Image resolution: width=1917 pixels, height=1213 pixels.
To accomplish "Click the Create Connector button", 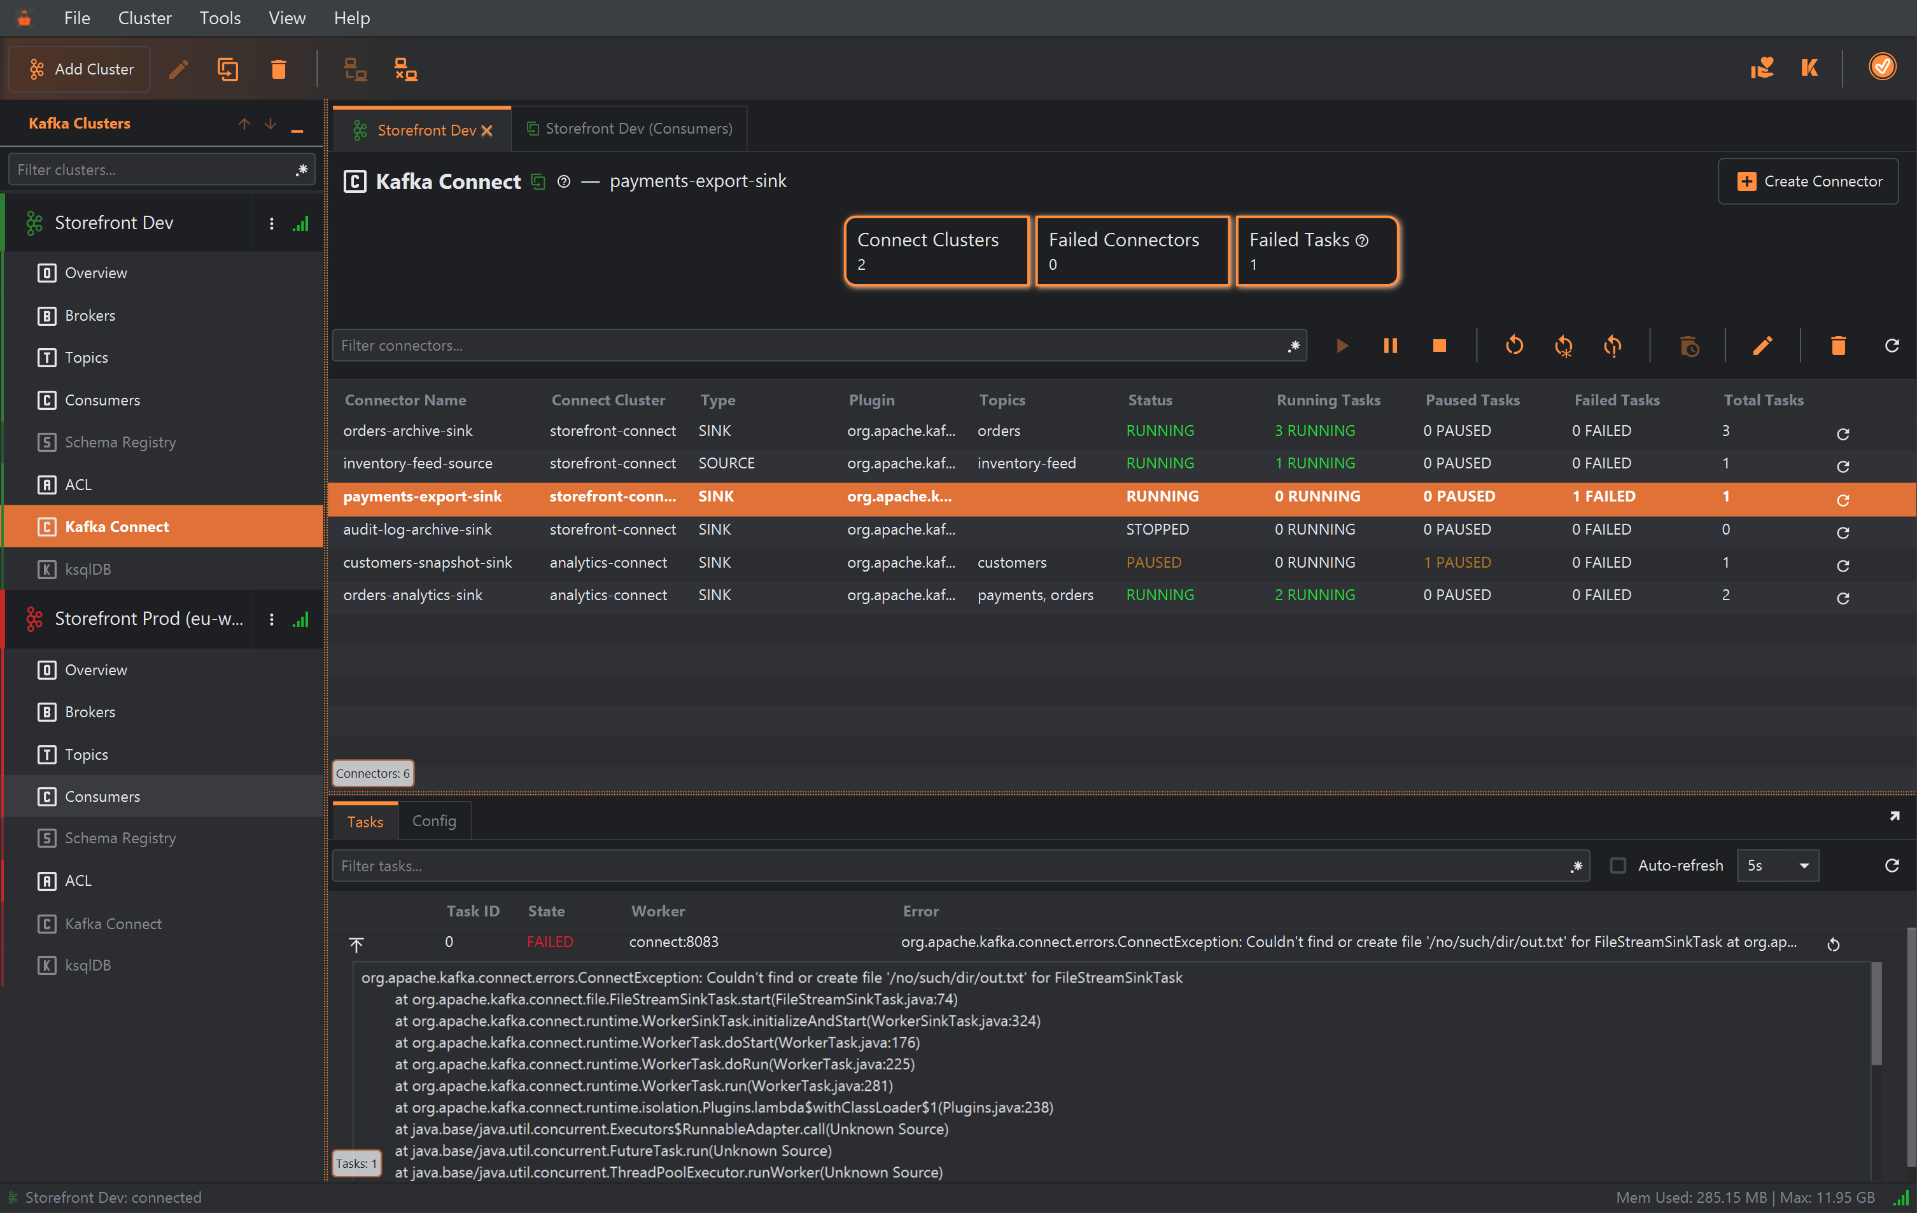I will 1808,181.
